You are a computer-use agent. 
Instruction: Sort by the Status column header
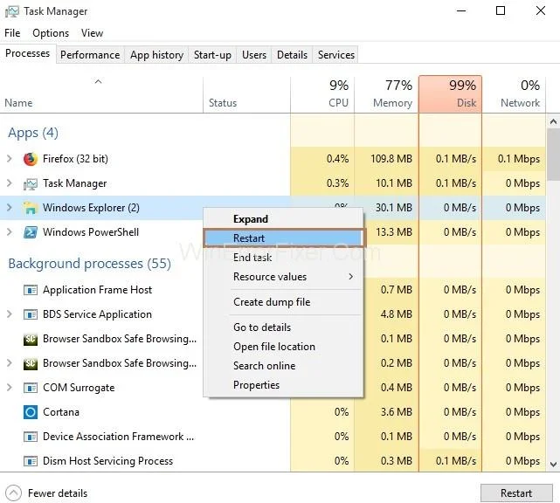point(246,95)
